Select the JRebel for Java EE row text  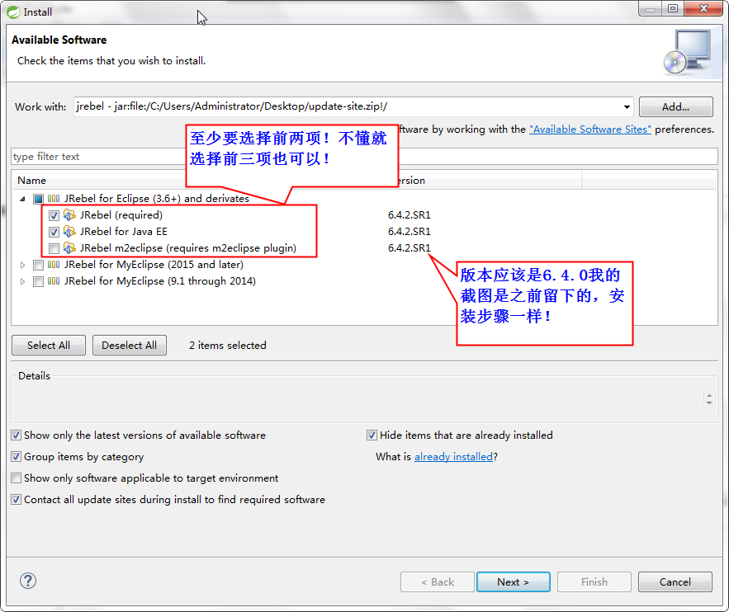pos(123,231)
